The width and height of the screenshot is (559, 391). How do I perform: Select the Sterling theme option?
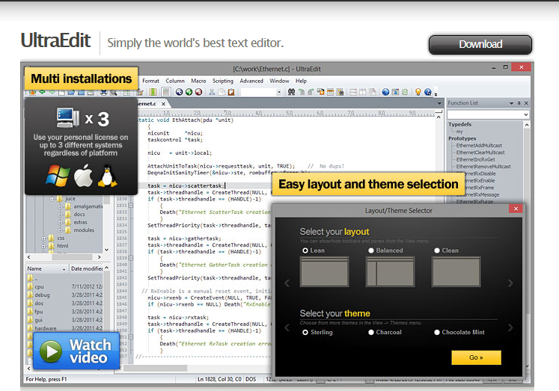click(305, 332)
